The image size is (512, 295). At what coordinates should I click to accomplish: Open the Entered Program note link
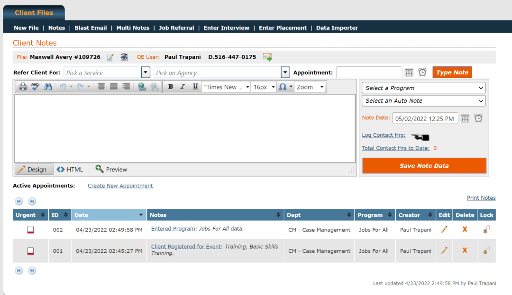tap(173, 229)
